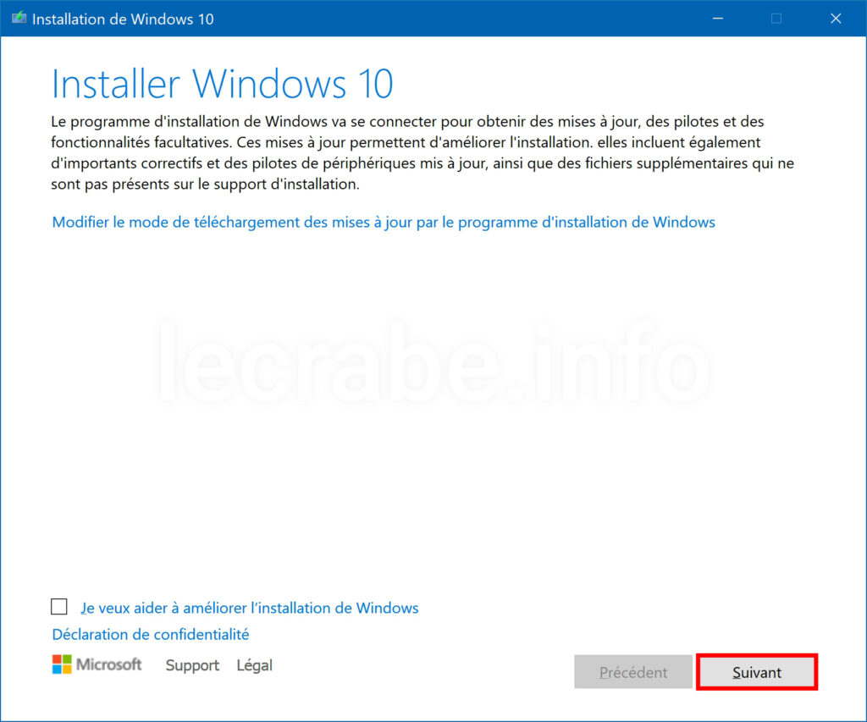Click the setup icon in title bar

click(19, 19)
